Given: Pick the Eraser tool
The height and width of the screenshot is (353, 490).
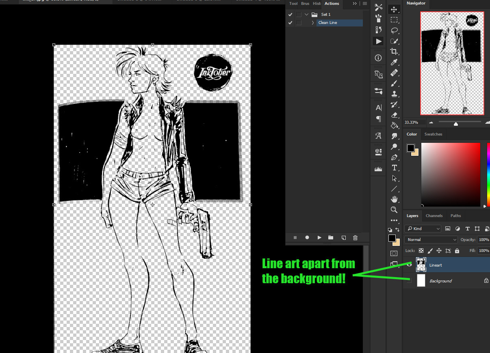Looking at the screenshot, I should (x=394, y=115).
